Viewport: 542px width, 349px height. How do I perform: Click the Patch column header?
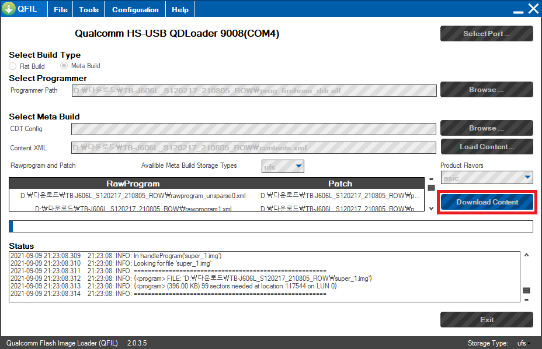pyautogui.click(x=340, y=184)
